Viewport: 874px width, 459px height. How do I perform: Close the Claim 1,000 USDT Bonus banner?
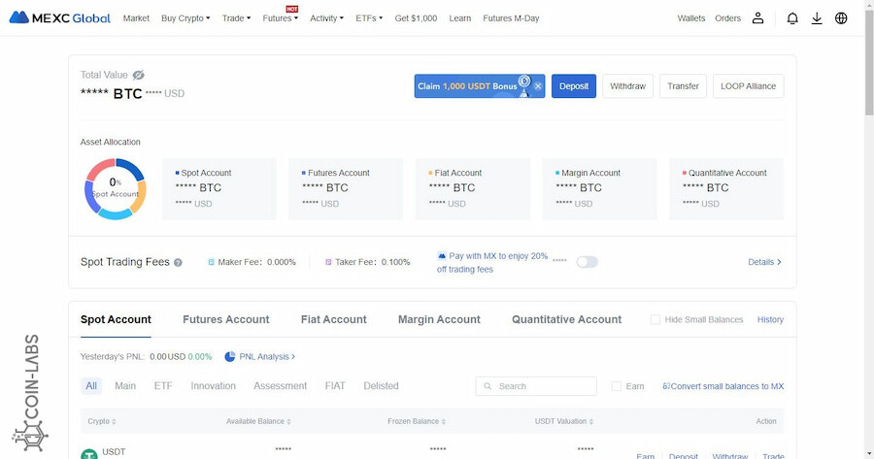click(538, 86)
